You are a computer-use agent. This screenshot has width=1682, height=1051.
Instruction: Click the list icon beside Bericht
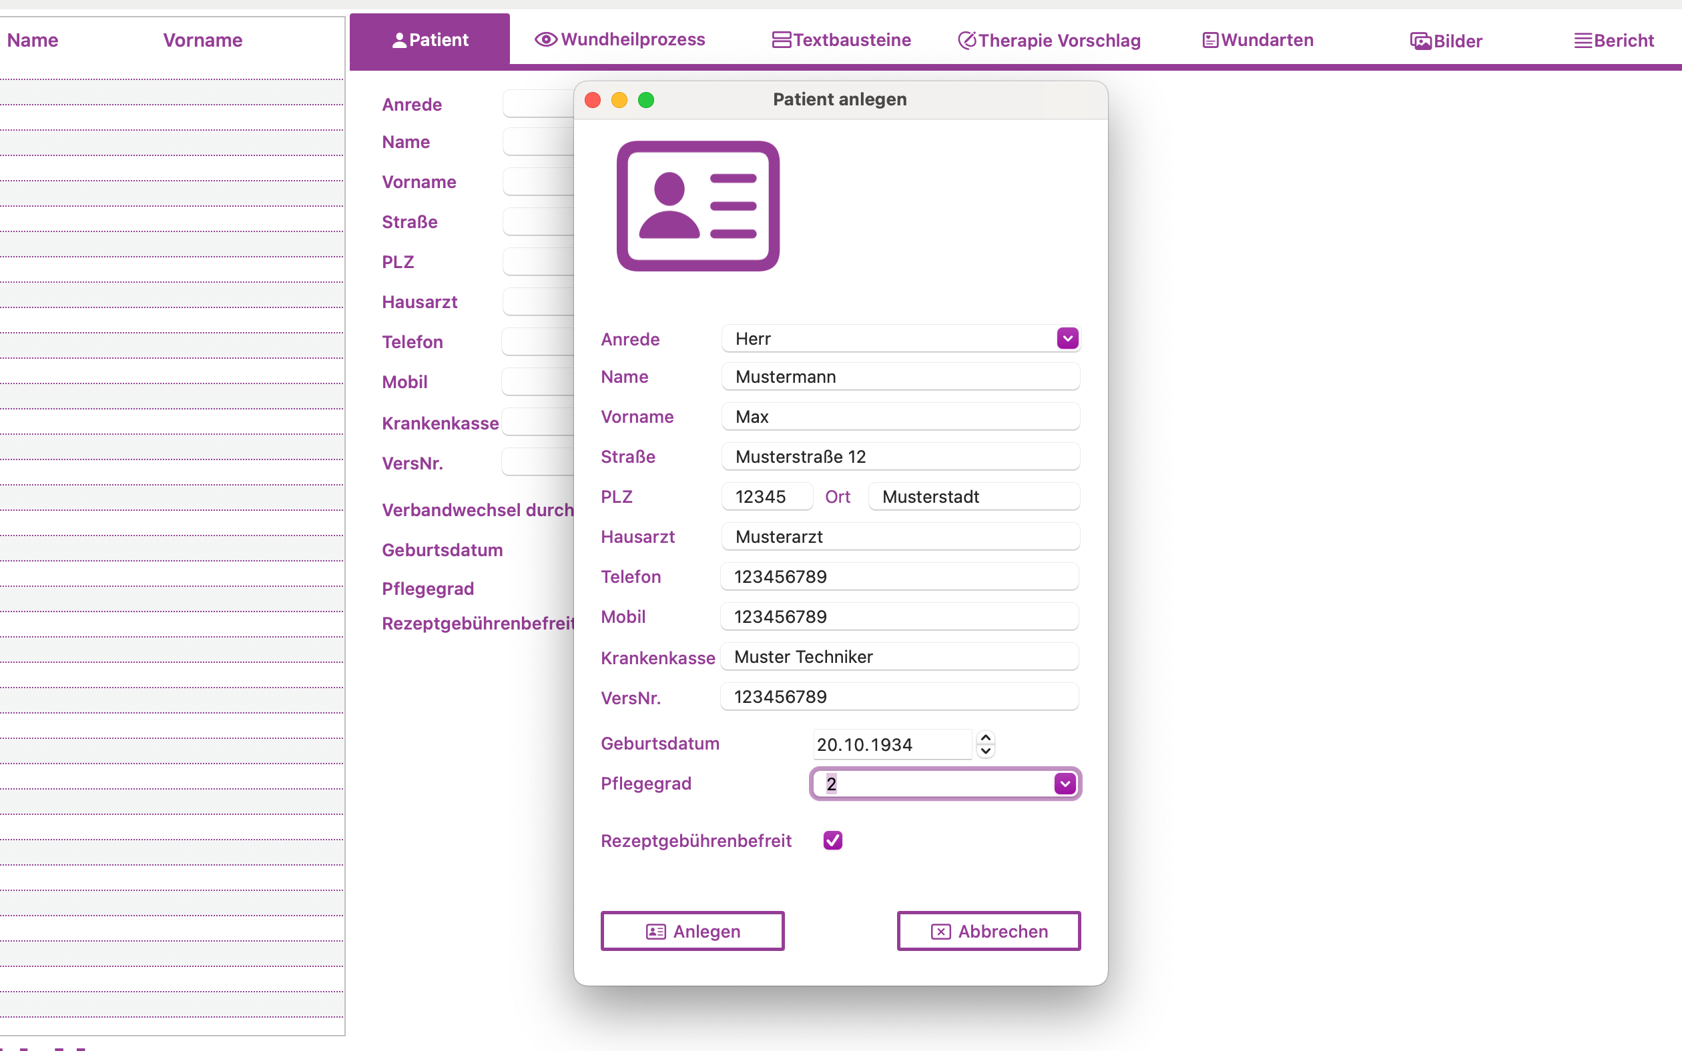(x=1583, y=40)
